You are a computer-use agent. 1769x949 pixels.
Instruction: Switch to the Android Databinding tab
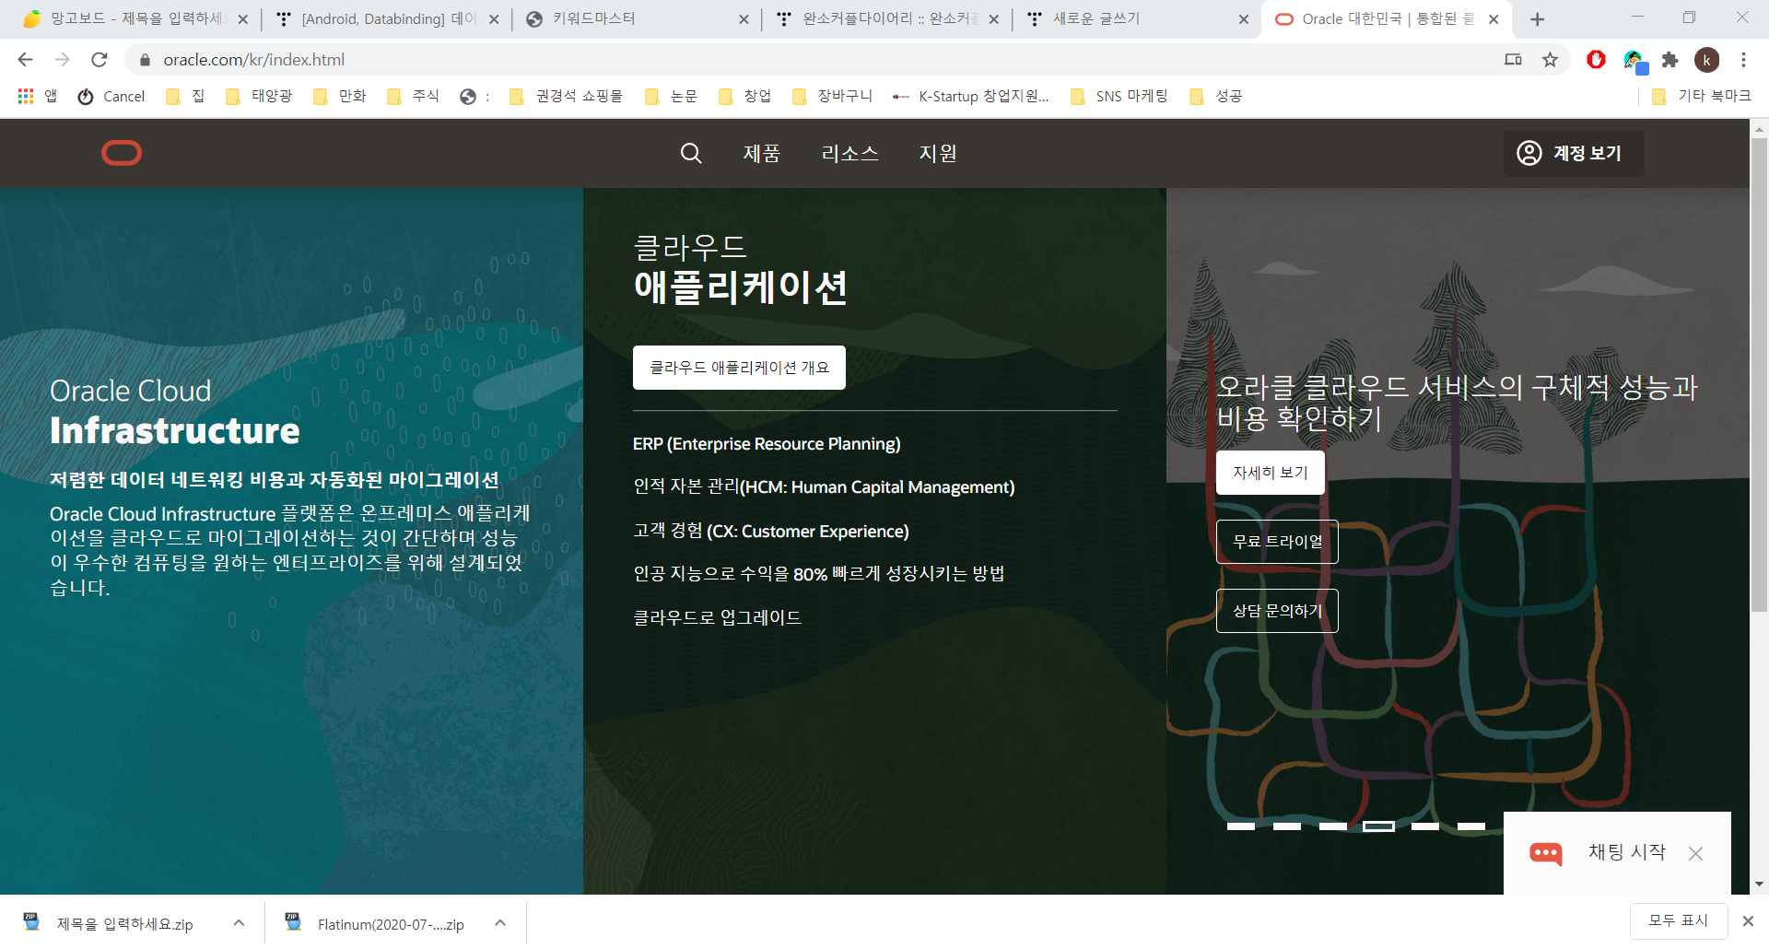[x=387, y=19]
